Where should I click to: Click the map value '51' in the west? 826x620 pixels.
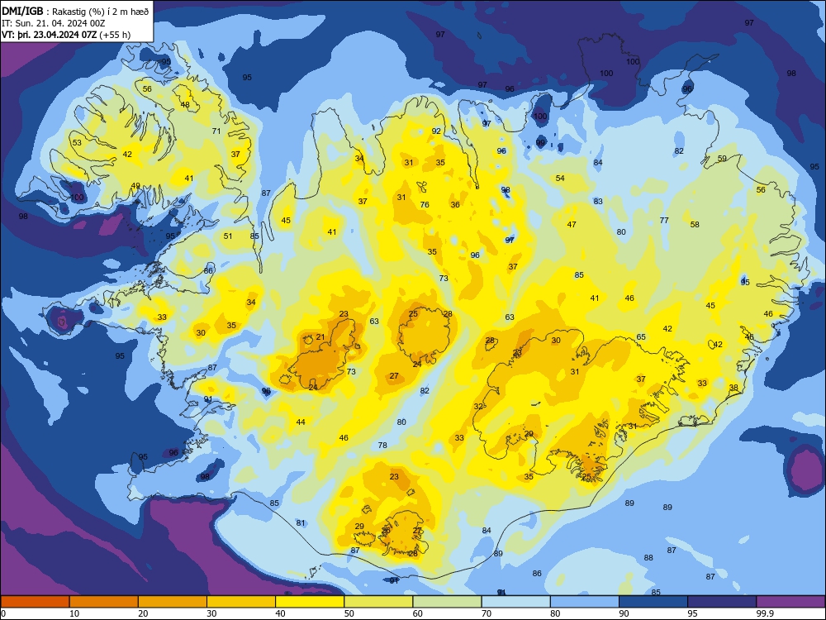click(228, 236)
